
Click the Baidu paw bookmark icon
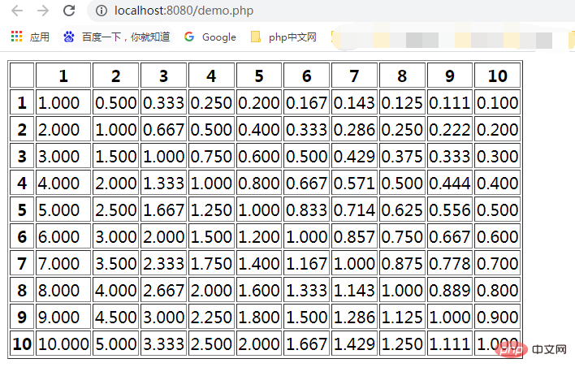pyautogui.click(x=69, y=37)
